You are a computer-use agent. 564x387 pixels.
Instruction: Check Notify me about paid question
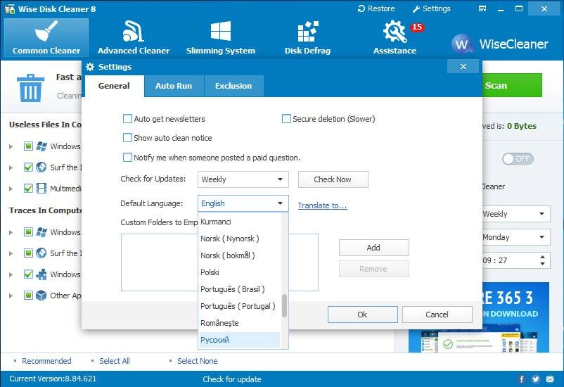pos(127,158)
